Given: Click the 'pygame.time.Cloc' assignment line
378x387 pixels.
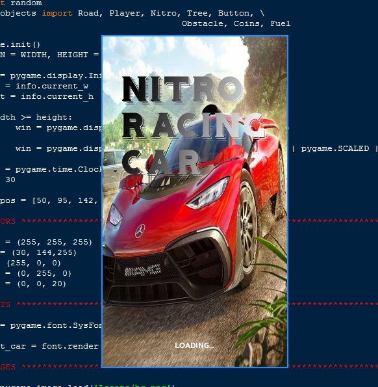Looking at the screenshot, I should click(51, 169).
